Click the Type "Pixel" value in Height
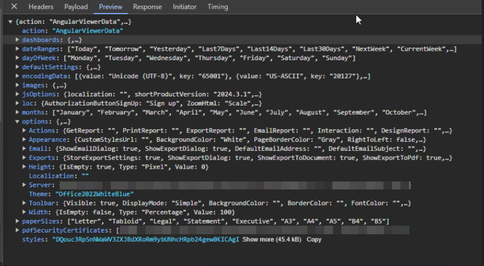This screenshot has width=484, height=266. (155, 167)
